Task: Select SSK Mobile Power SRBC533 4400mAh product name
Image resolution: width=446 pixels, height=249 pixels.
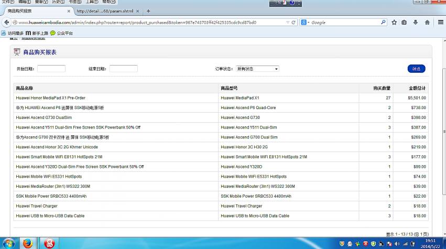Action: pyautogui.click(x=51, y=196)
